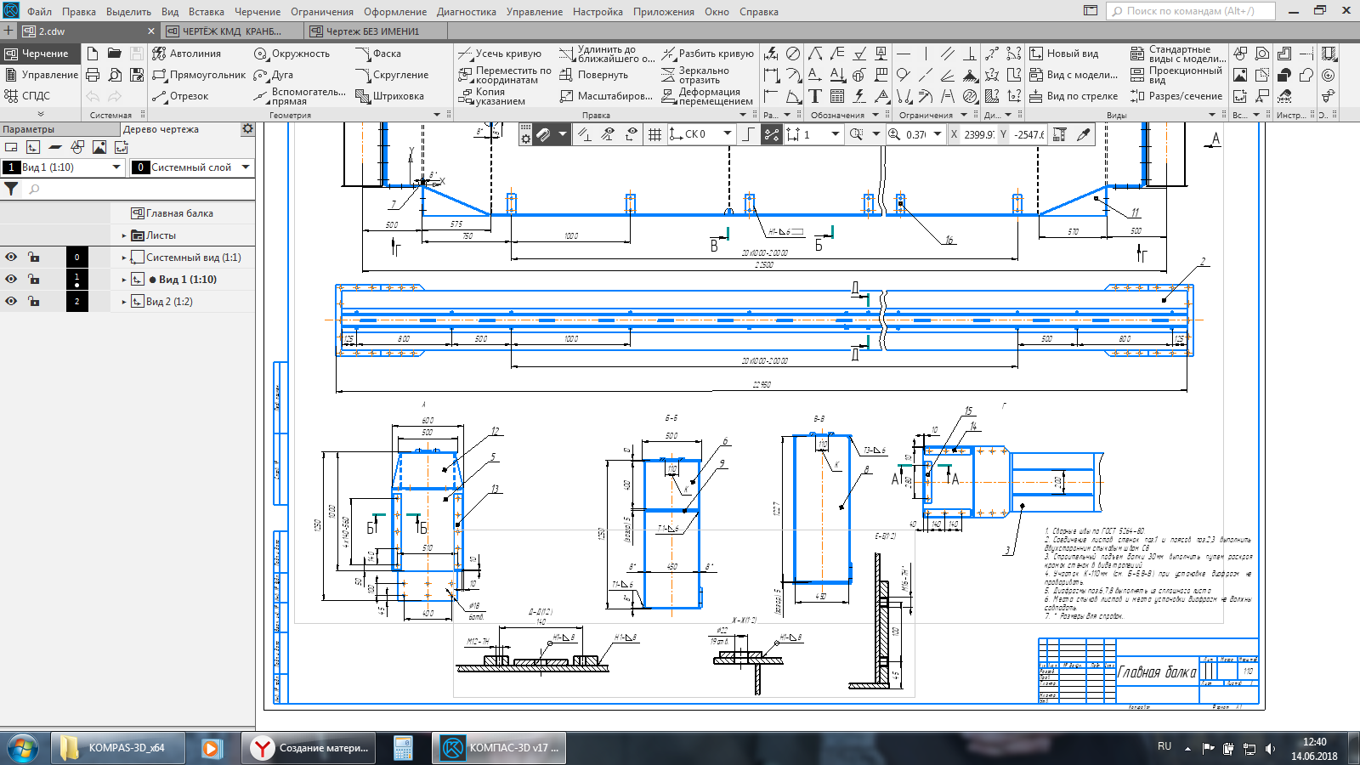The width and height of the screenshot is (1360, 765).
Task: Hide Системный вид using eye icon
Action: tap(11, 257)
